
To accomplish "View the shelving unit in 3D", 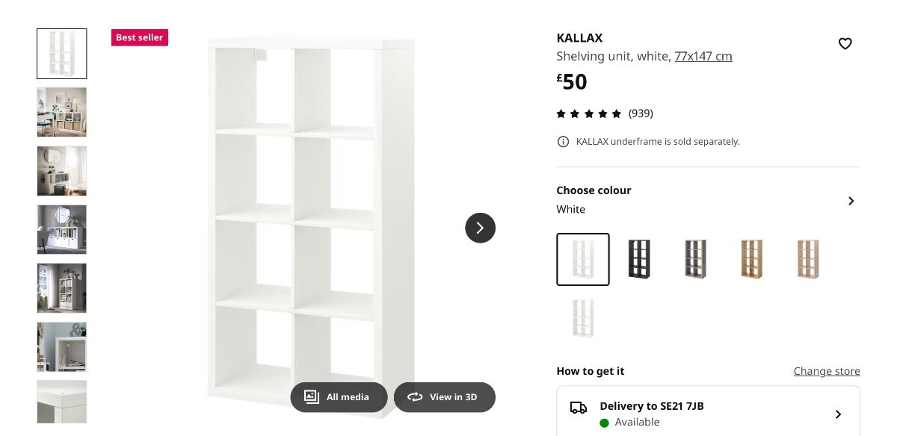I will [445, 397].
